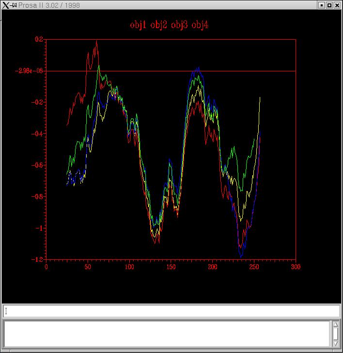The width and height of the screenshot is (343, 353).
Task: Click the obj4 legend label
Action: coord(200,25)
